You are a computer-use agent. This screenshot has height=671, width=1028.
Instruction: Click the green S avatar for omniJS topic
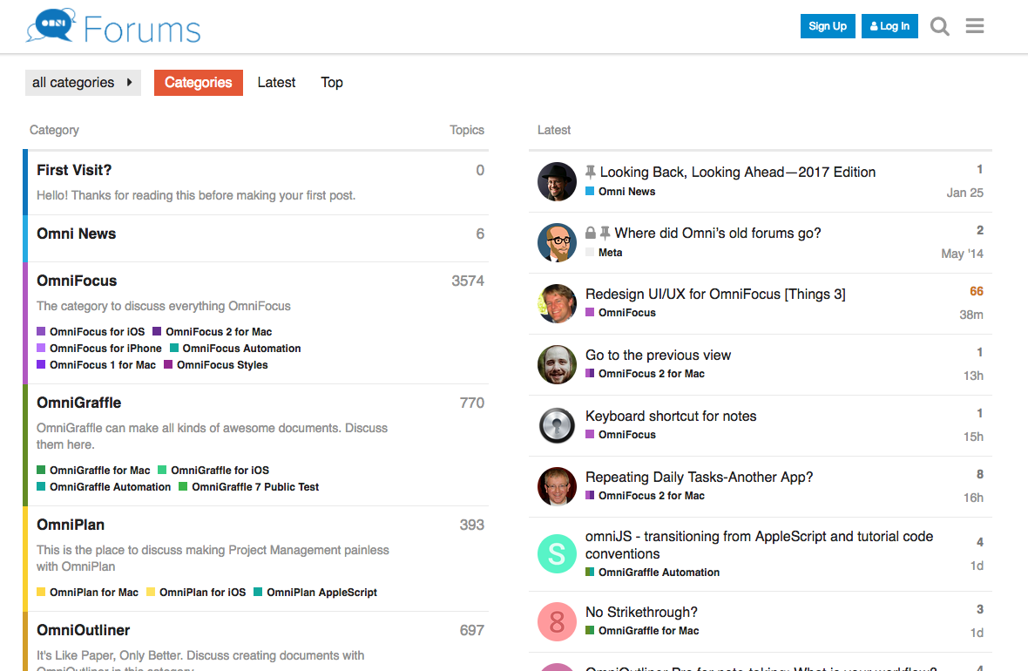tap(557, 553)
